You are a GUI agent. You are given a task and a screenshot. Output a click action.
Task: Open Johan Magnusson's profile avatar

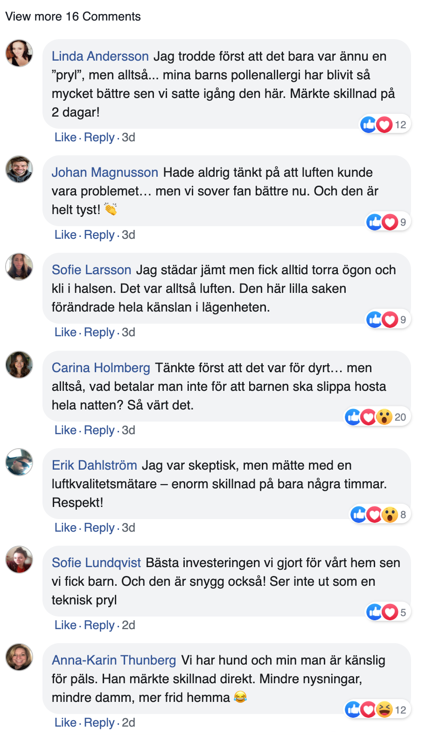click(19, 169)
